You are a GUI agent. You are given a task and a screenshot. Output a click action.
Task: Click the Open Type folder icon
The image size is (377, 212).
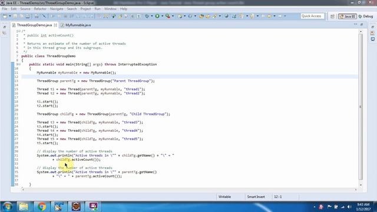201,16
